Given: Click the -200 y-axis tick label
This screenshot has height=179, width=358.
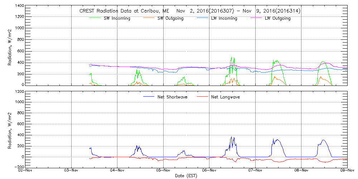Looking at the screenshot, I should (x=19, y=167).
